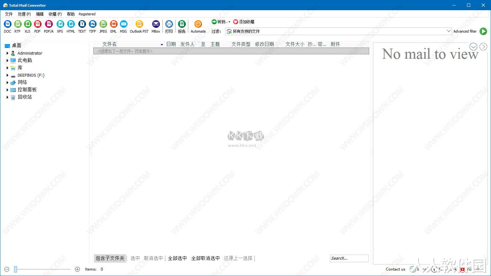
Task: Expand the 此电脑 tree node
Action: click(x=7, y=60)
